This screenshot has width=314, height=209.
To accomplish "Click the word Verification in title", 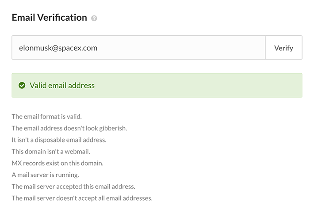I will pyautogui.click(x=62, y=18).
